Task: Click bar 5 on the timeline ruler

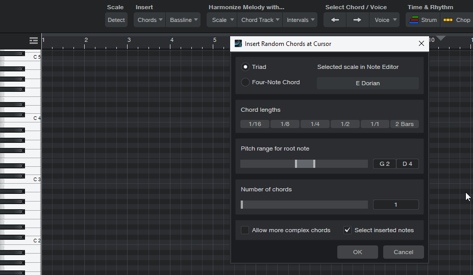Action: point(214,40)
